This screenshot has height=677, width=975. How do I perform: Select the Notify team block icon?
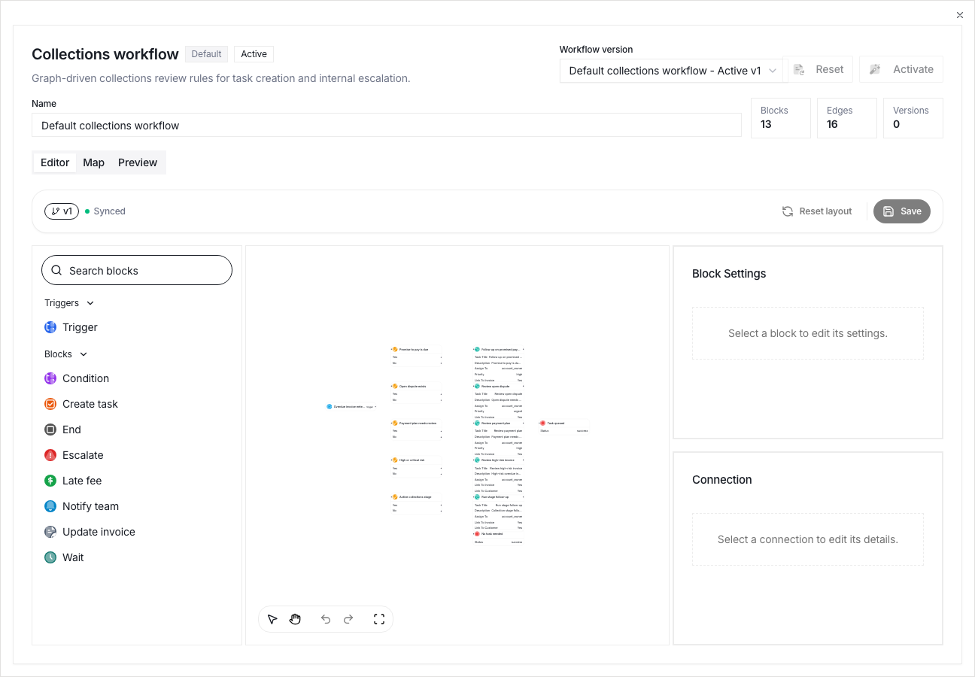[50, 506]
